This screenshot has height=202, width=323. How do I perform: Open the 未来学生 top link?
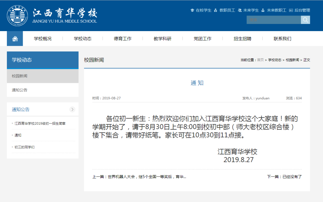(x=251, y=10)
